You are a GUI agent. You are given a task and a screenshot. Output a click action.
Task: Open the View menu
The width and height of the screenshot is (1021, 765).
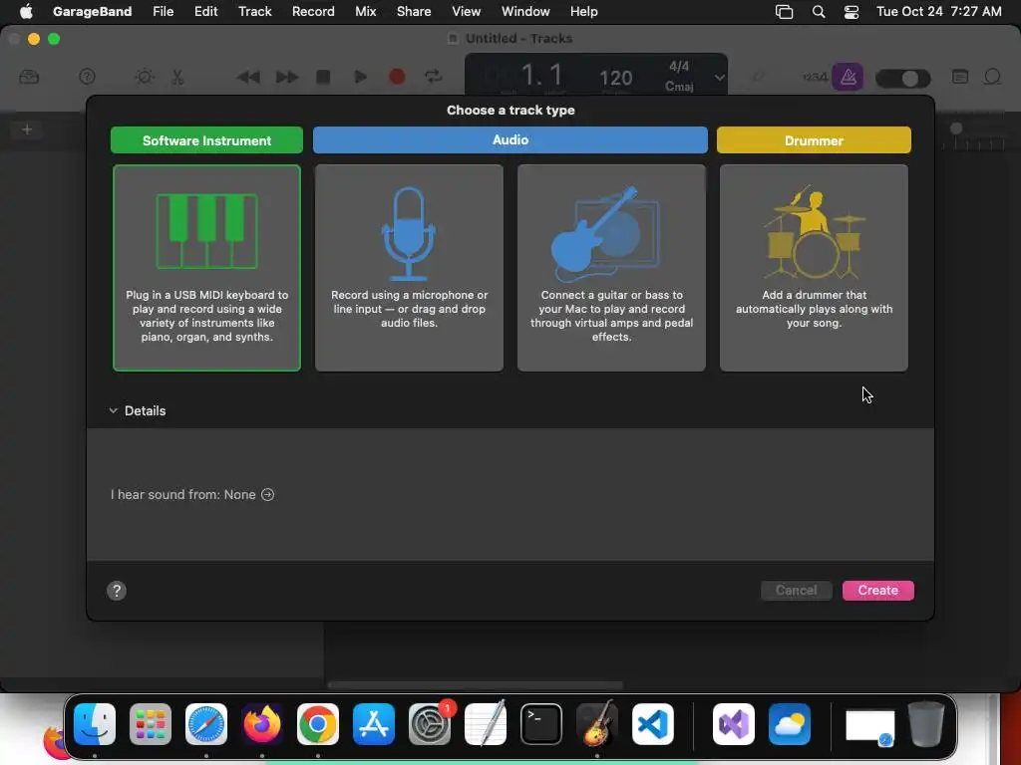click(467, 11)
